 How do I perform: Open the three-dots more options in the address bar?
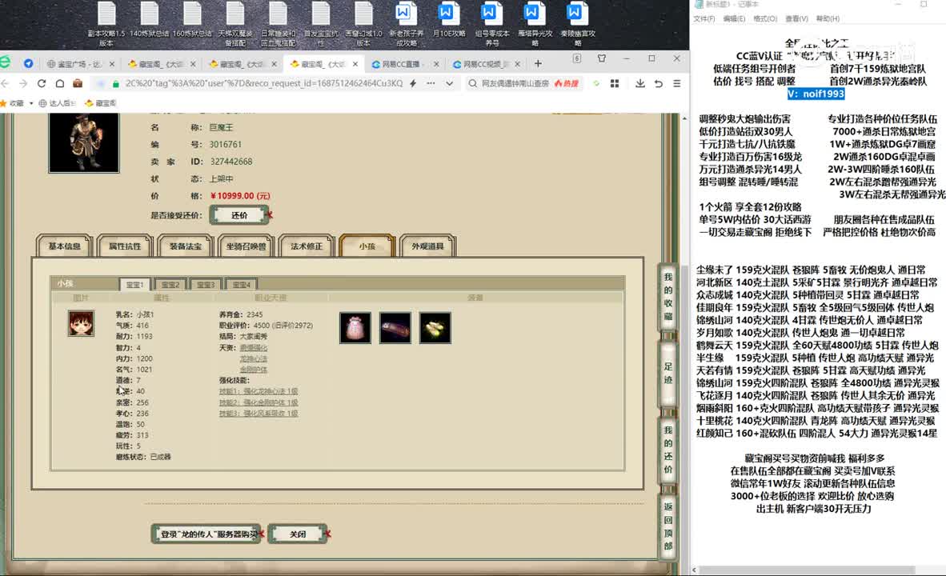coord(431,83)
